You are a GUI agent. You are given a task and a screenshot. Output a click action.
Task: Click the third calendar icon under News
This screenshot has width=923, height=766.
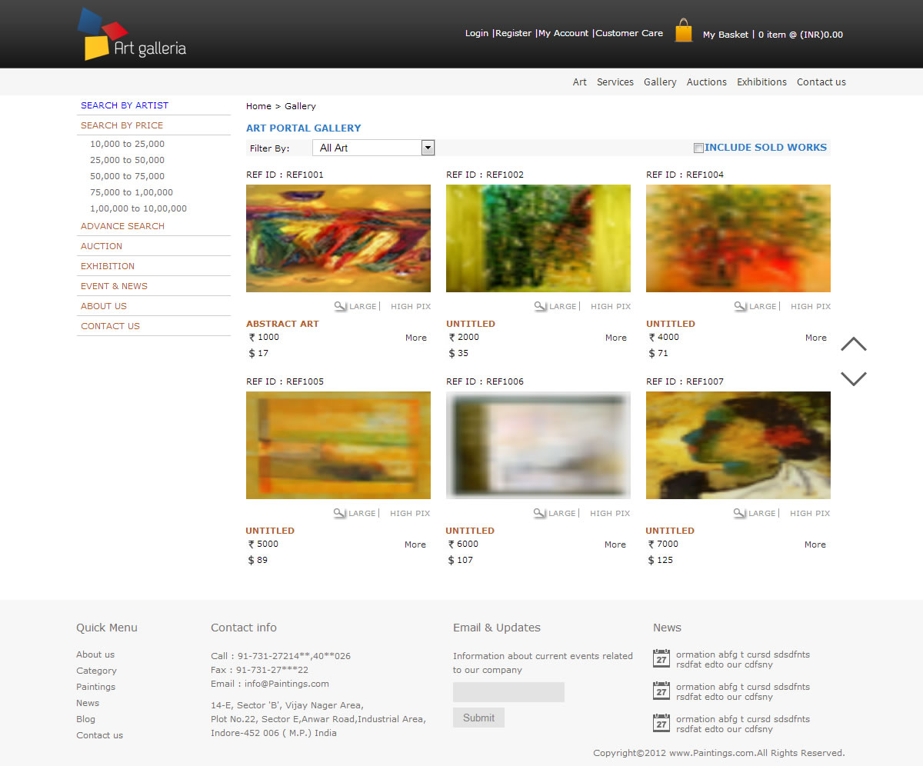[x=661, y=723]
